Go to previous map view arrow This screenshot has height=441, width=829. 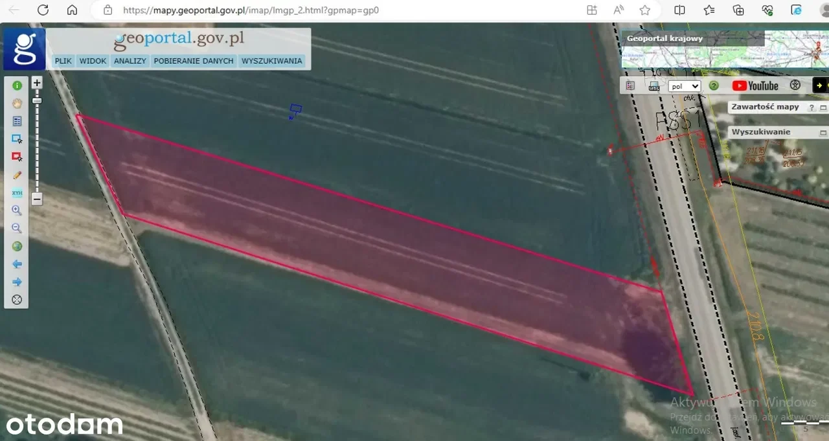point(17,264)
